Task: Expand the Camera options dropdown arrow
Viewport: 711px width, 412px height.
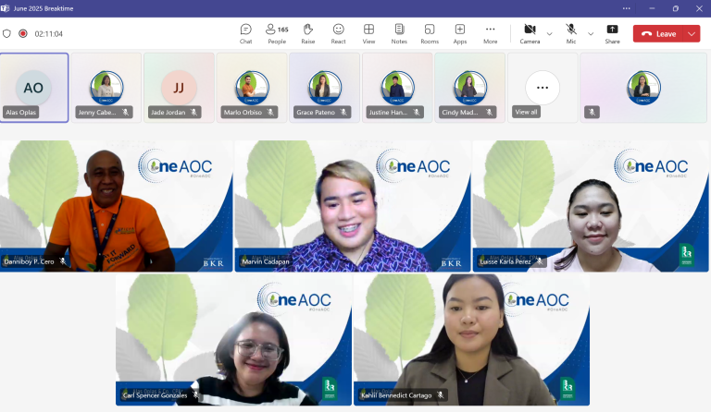Action: [x=550, y=33]
